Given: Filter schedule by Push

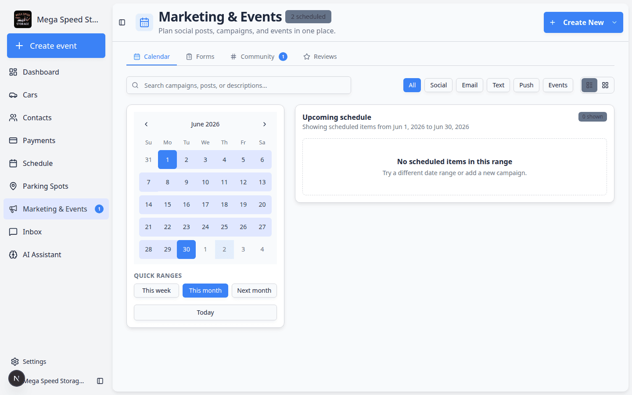Looking at the screenshot, I should point(526,85).
